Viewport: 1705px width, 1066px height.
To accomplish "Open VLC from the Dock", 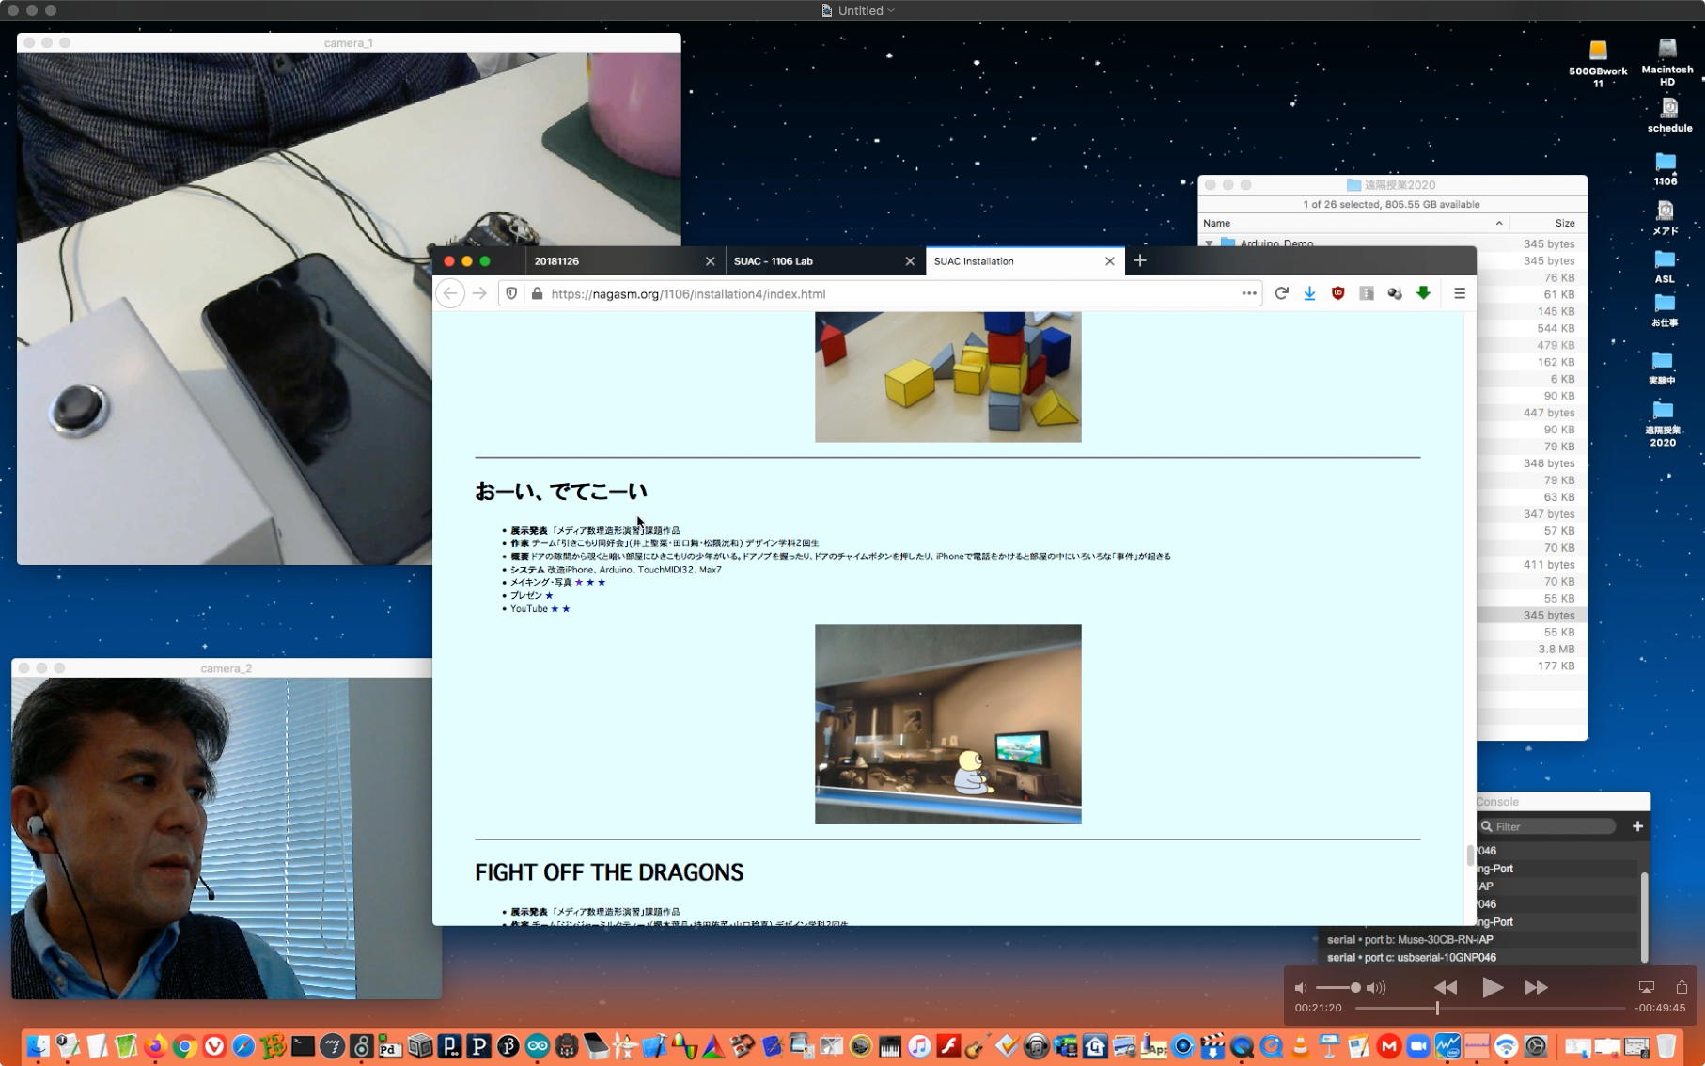I will 1301,1046.
